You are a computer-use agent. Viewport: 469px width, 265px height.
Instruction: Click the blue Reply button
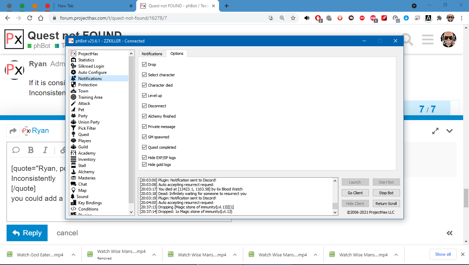tap(27, 233)
